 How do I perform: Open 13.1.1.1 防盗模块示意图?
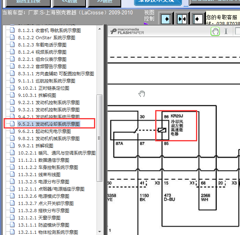[44, 225]
